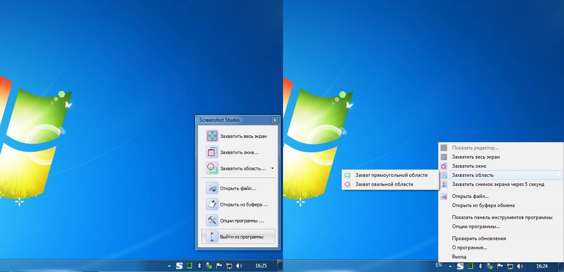Screen dimensions: 564x272
Task: Select Захват прямоугольной области submenu item
Action: 390,175
